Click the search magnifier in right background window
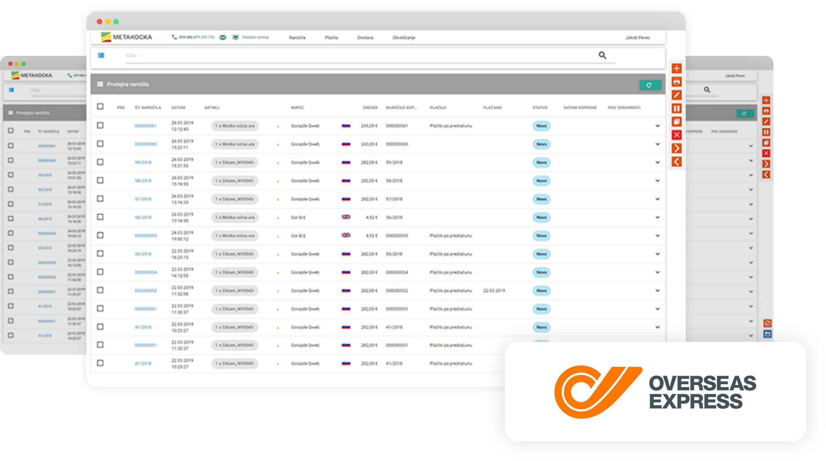826x461 pixels. (x=707, y=90)
